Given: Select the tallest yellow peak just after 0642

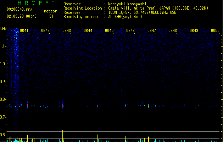Looking at the screenshot, I should point(63,136).
